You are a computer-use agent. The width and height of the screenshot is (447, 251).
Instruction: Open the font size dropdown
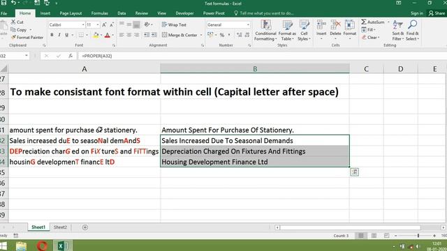pos(98,25)
